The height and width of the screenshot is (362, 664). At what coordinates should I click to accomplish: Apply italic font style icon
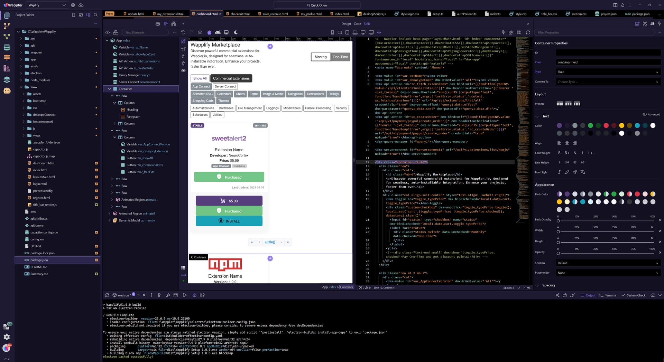point(559,172)
